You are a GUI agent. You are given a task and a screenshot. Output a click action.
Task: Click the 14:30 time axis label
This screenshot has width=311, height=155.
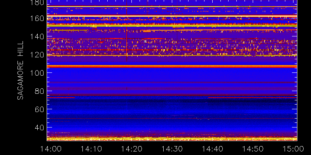click(172, 149)
